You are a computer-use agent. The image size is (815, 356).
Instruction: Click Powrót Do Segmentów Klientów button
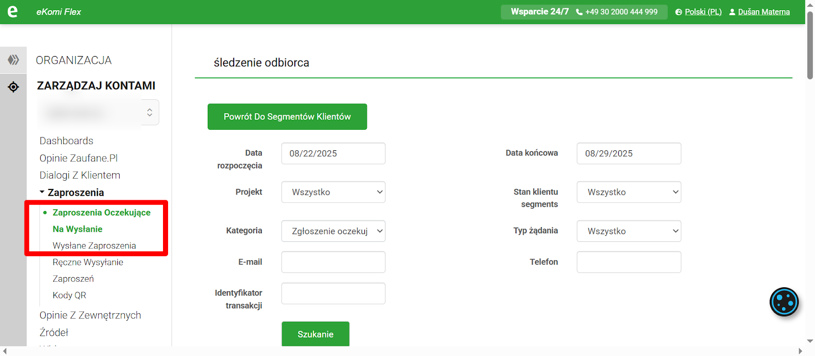point(287,117)
